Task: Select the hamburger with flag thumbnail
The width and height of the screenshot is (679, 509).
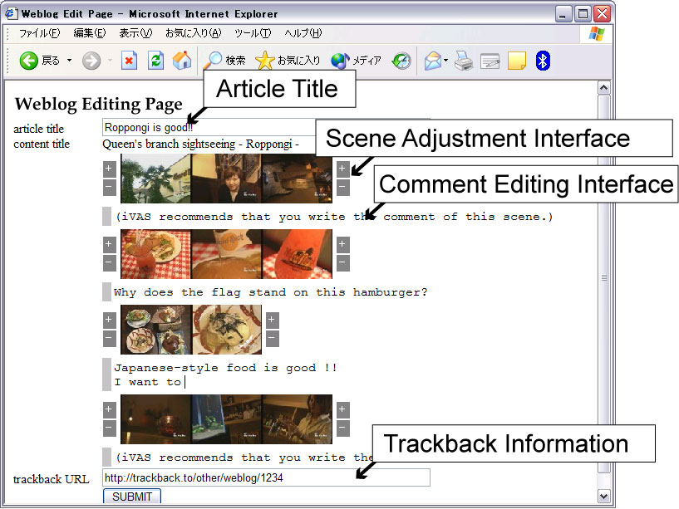Action: point(227,254)
